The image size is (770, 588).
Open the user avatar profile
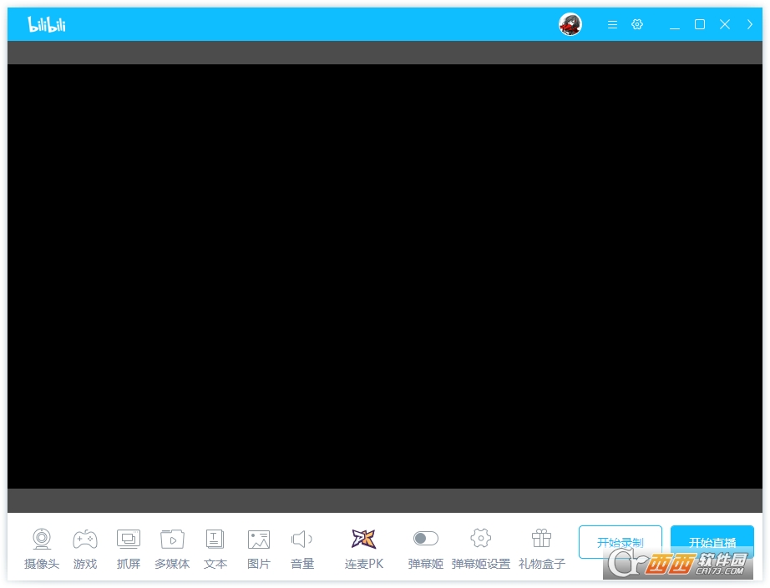pyautogui.click(x=570, y=24)
